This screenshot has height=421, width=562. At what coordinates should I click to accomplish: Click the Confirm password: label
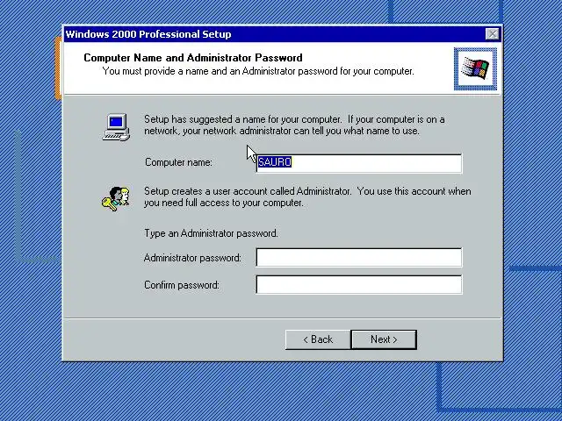(x=182, y=285)
